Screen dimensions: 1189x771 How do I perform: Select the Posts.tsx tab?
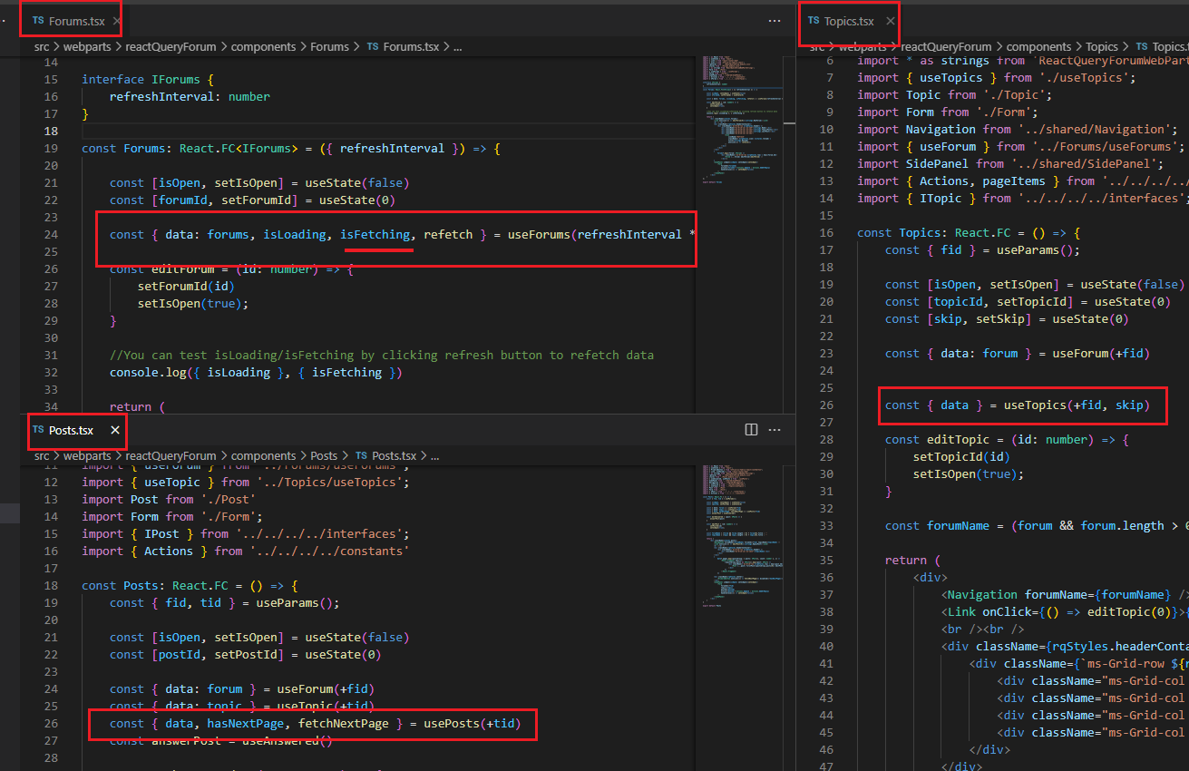click(x=71, y=430)
